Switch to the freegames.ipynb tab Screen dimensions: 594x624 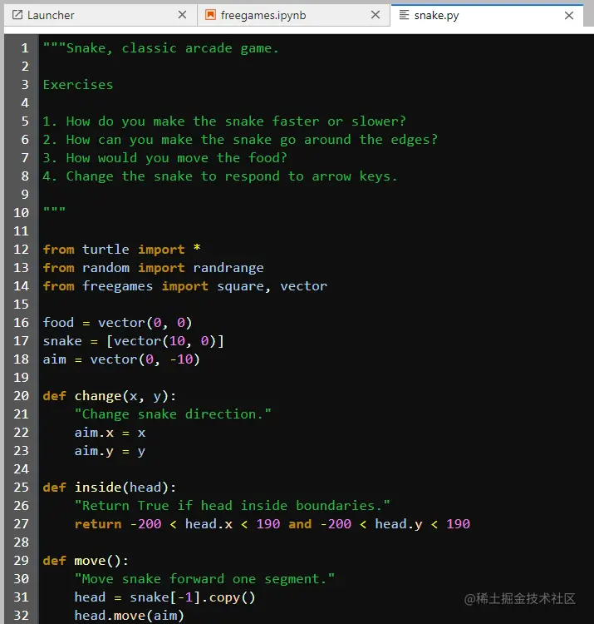pos(293,16)
